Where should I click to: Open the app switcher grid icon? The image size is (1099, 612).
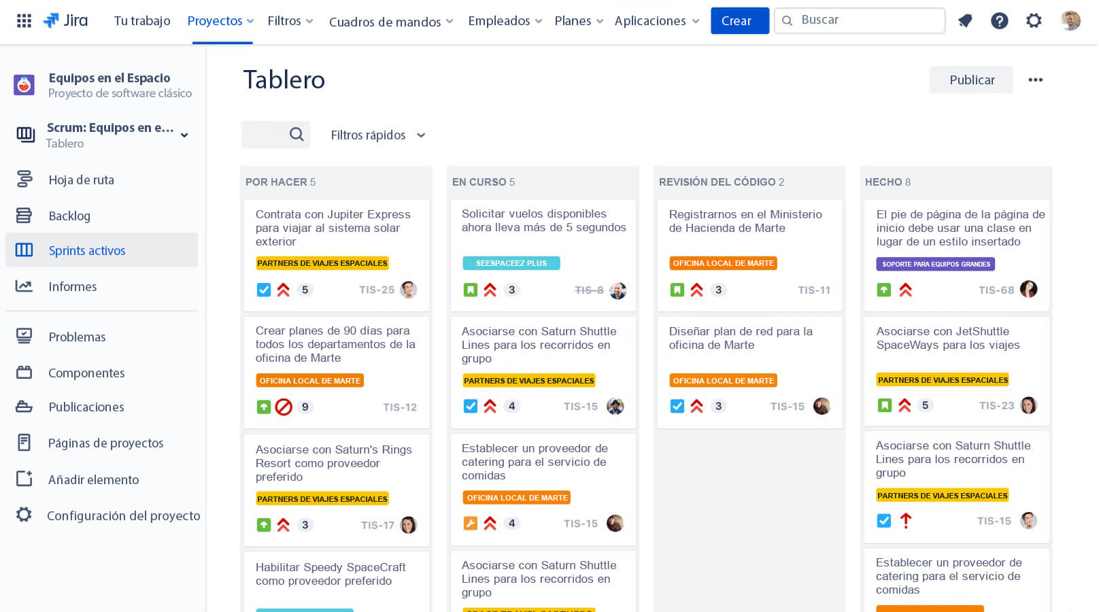(x=24, y=20)
